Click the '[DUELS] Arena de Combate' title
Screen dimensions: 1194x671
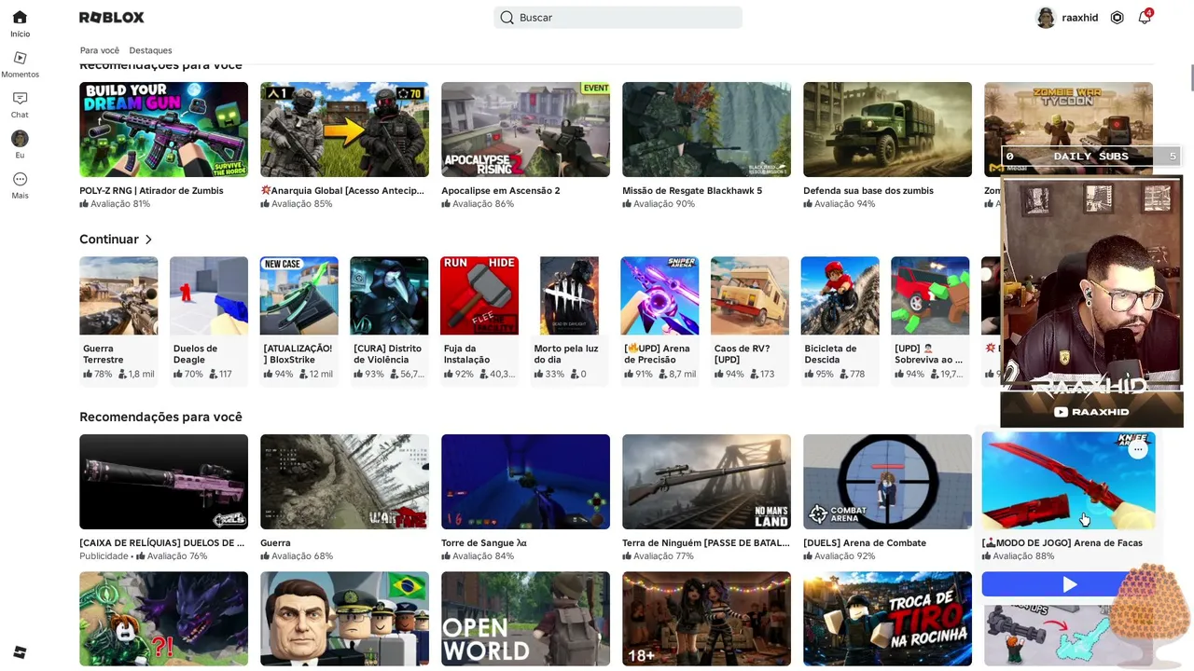click(x=865, y=543)
